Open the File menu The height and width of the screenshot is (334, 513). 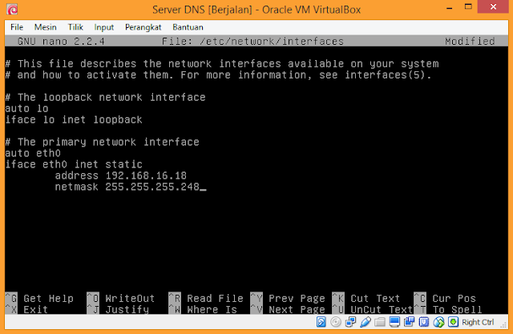tap(17, 27)
